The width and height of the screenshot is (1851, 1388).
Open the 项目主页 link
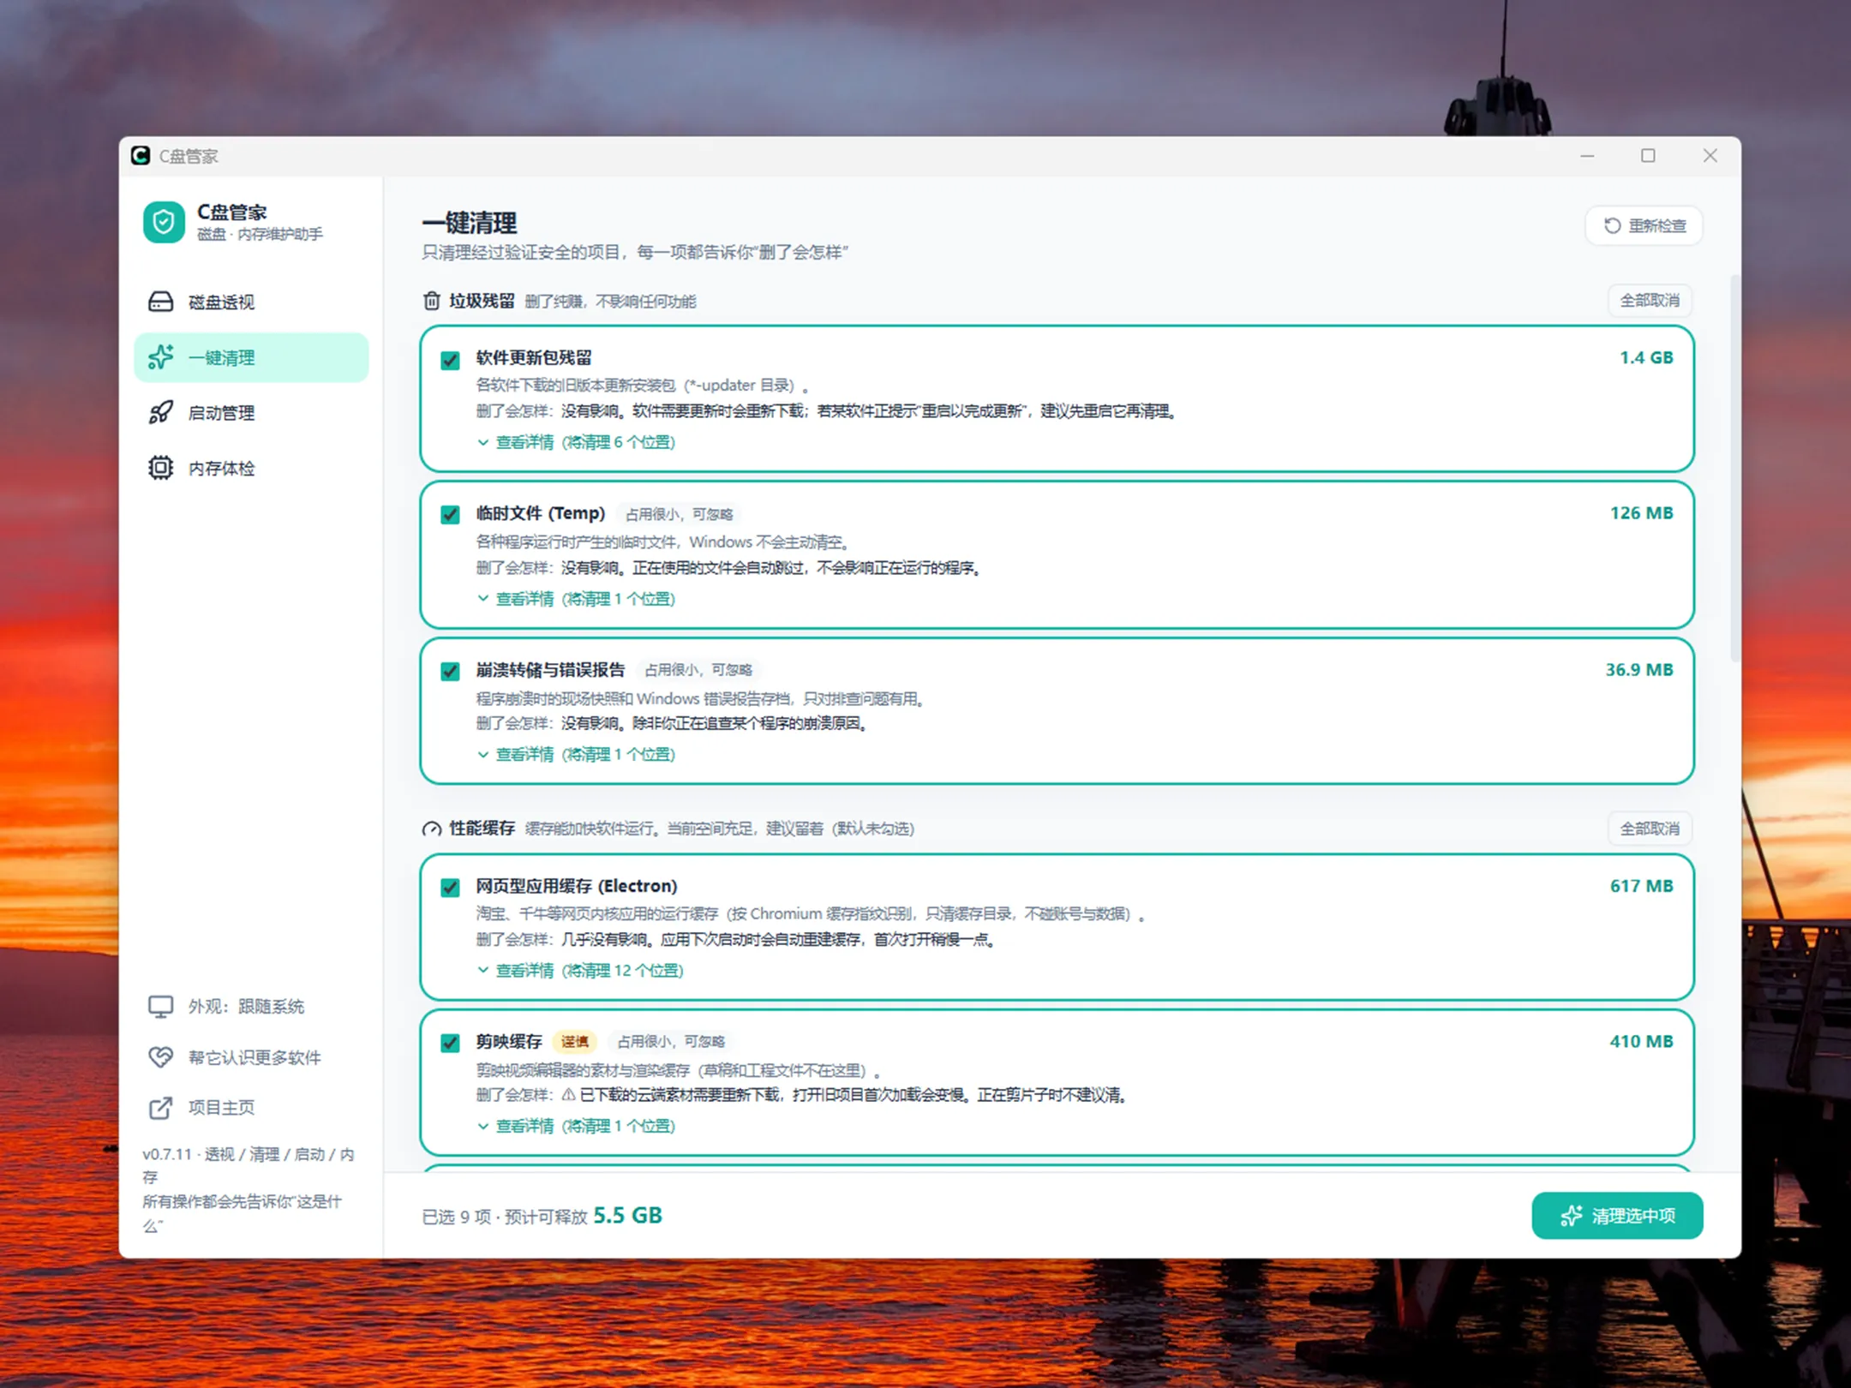pyautogui.click(x=251, y=1108)
